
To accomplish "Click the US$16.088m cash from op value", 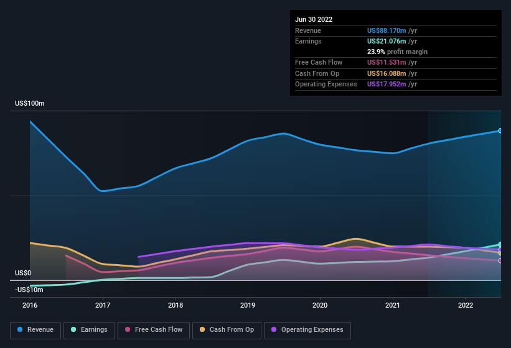I will tap(387, 73).
